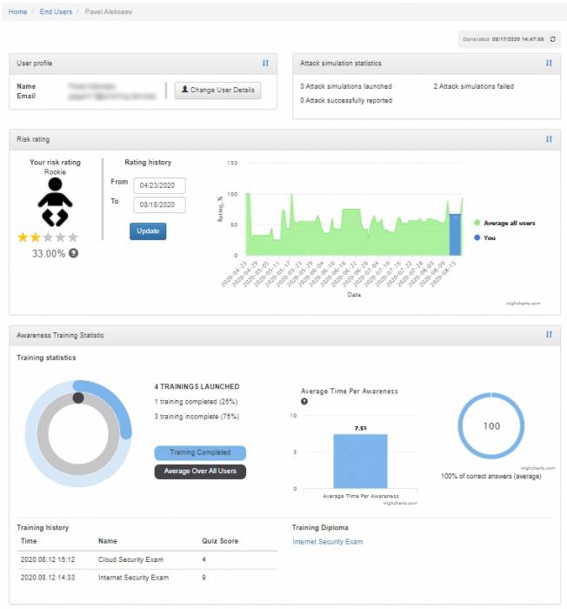Image resolution: width=567 pixels, height=609 pixels.
Task: Click the To date field
Action: [159, 204]
